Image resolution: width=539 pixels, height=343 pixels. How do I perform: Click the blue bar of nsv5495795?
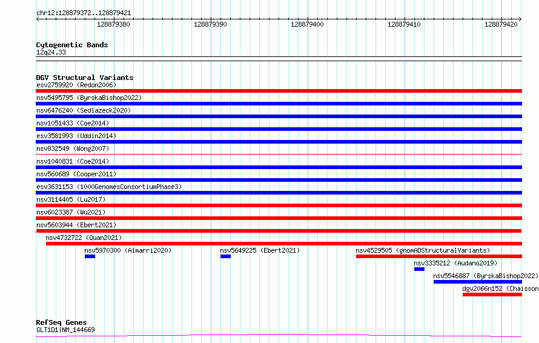tap(279, 104)
